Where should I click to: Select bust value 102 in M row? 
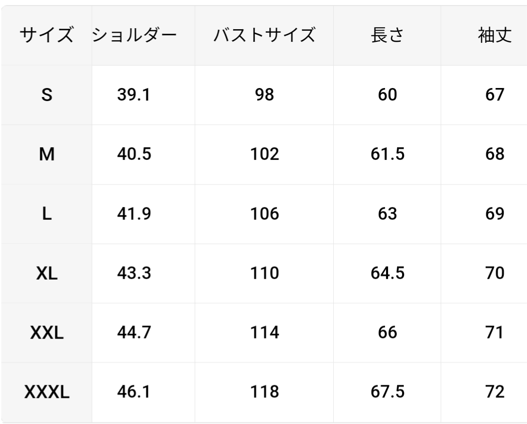coord(264,154)
